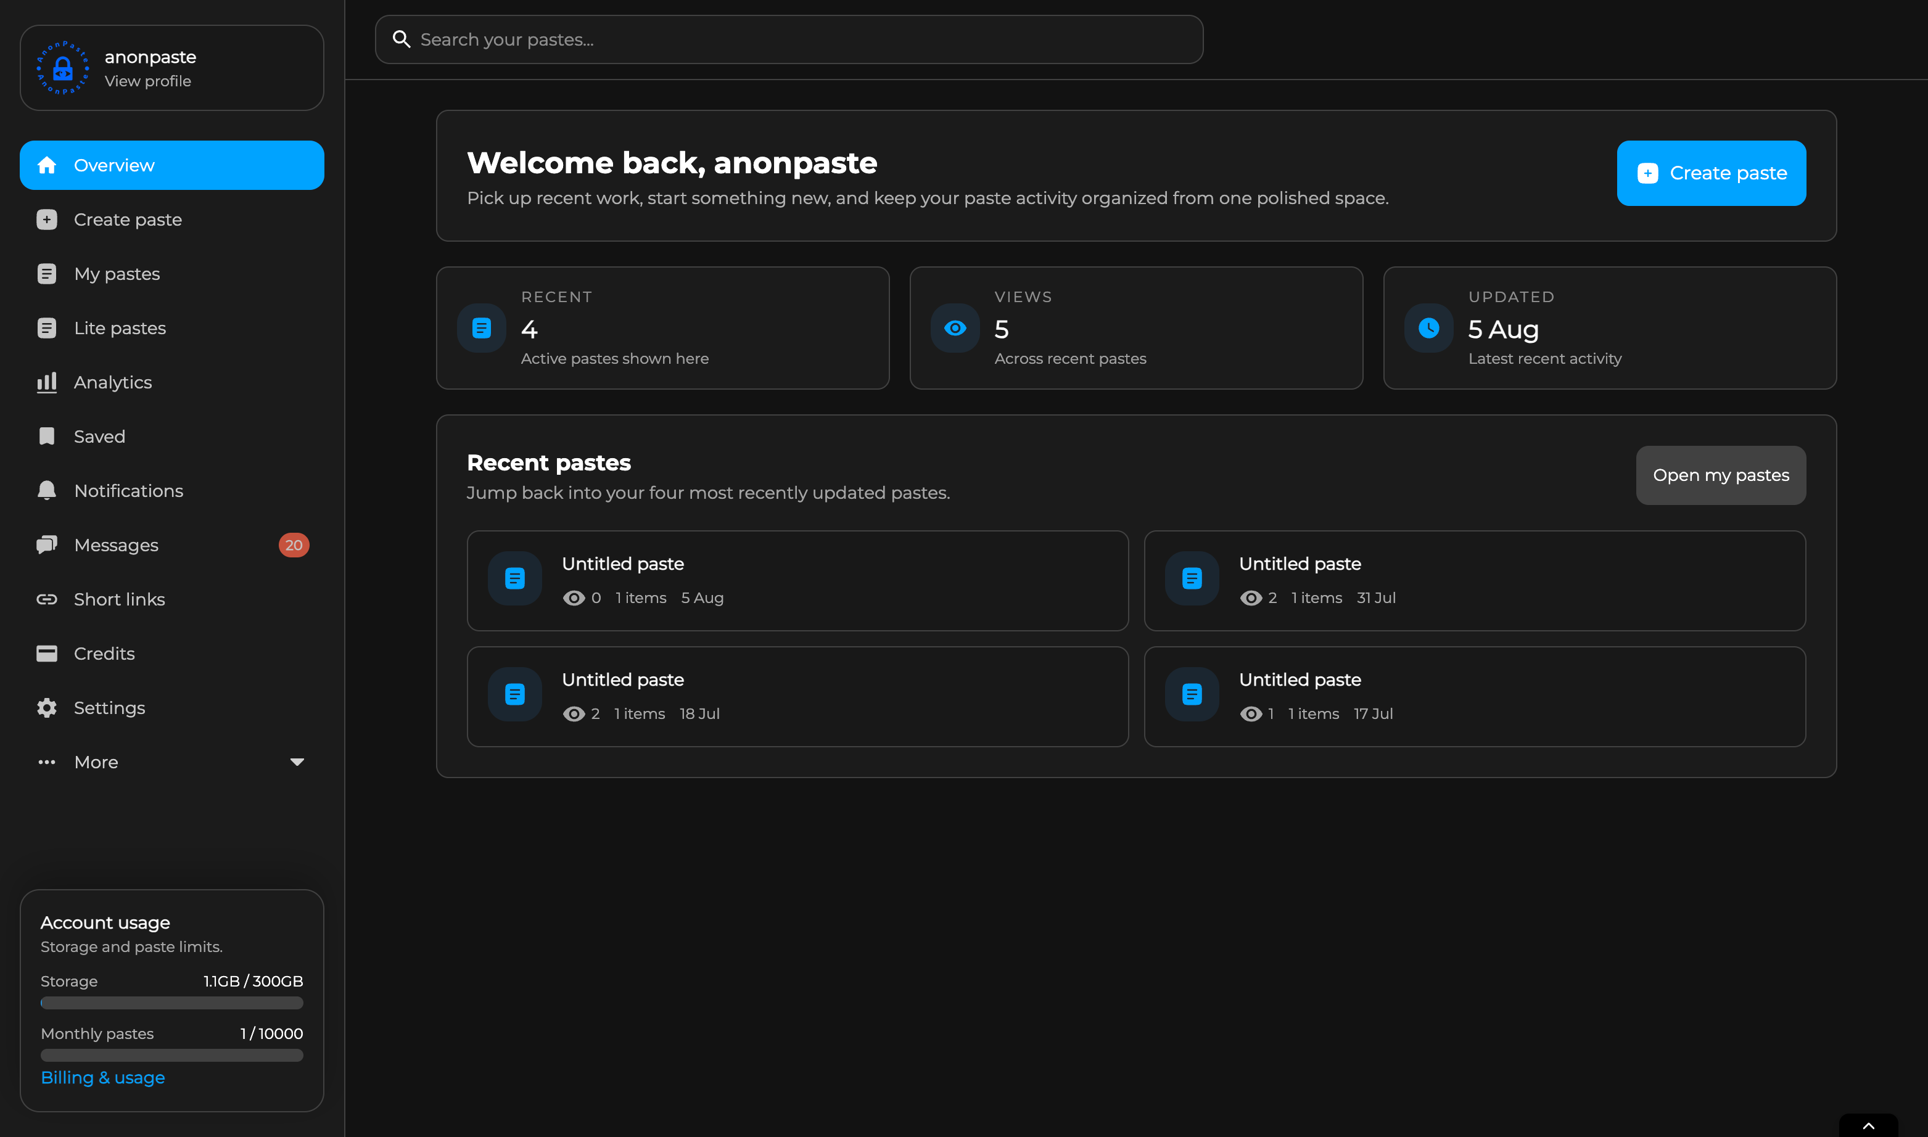Open Untitled paste dated 5 Aug

(797, 581)
